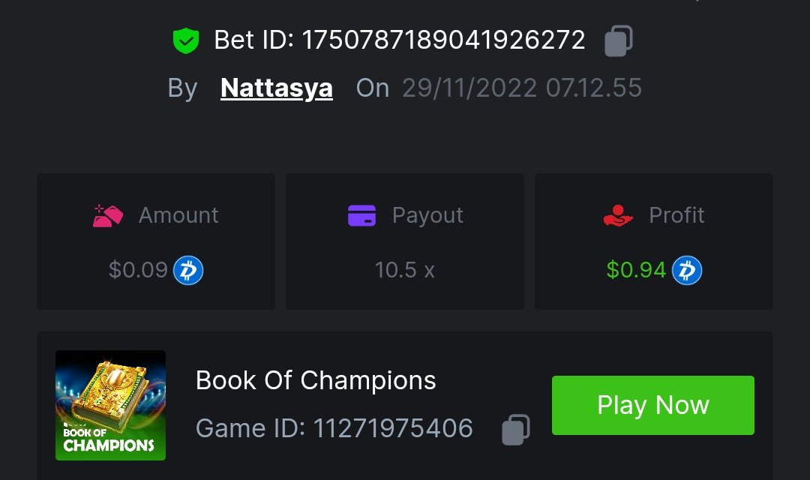The image size is (810, 480).
Task: Click the 10.5 x payout multiplier
Action: pos(404,270)
